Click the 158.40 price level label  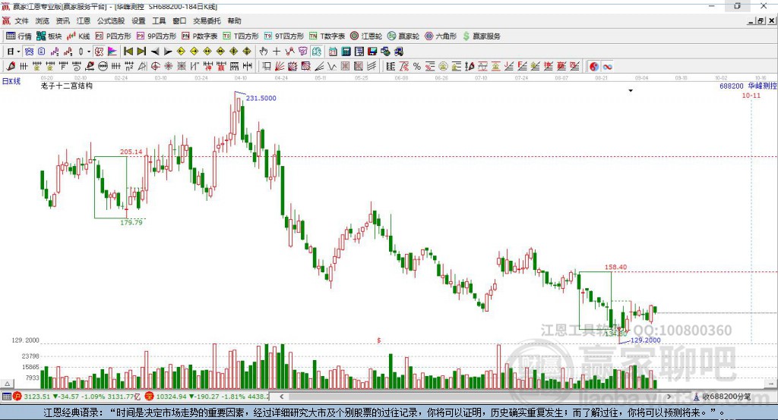click(x=615, y=267)
